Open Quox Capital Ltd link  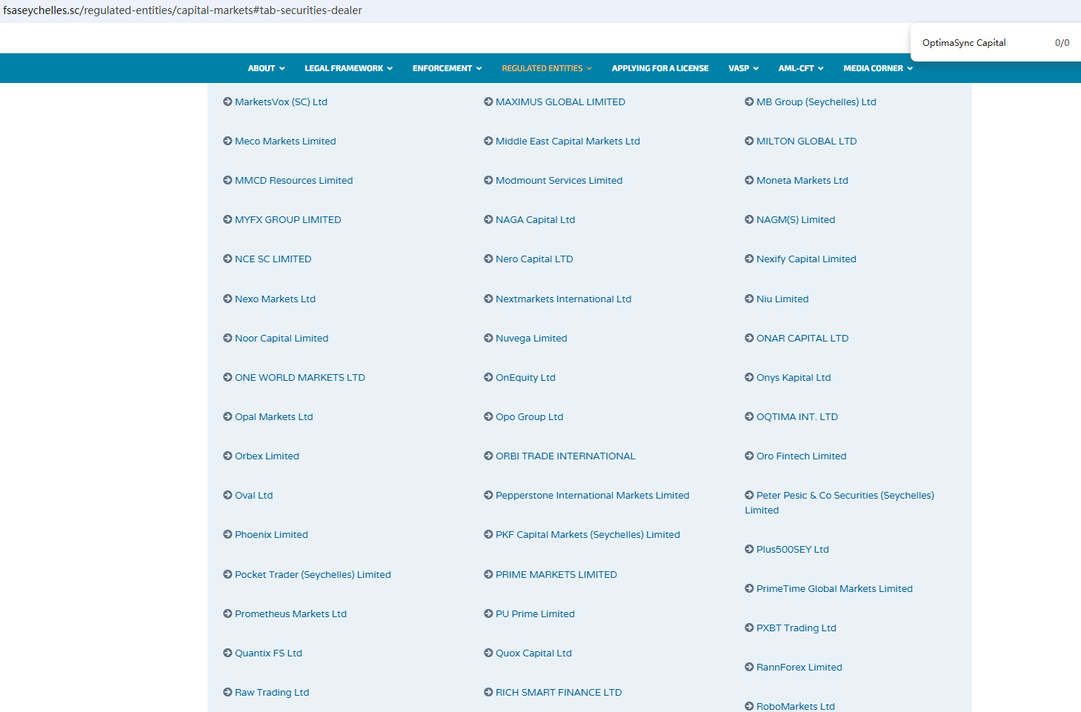coord(533,653)
